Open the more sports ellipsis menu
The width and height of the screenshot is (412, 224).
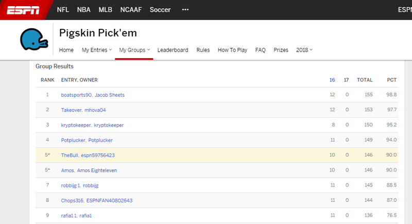185,10
